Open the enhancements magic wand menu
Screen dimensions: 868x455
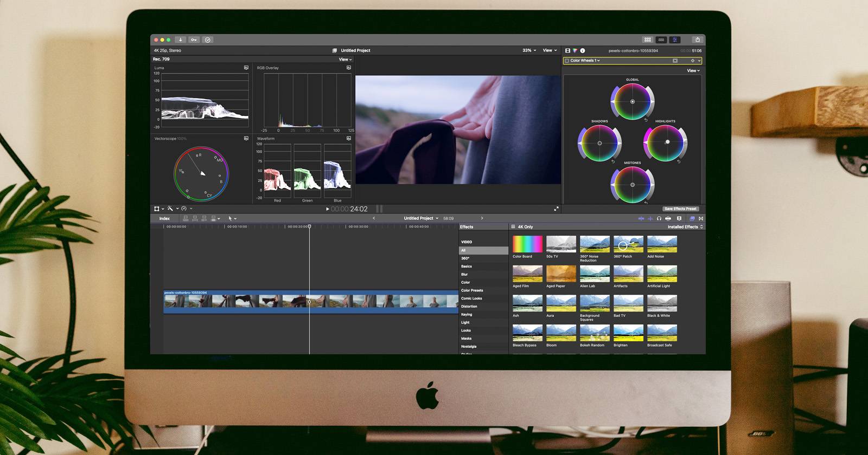[x=173, y=209]
